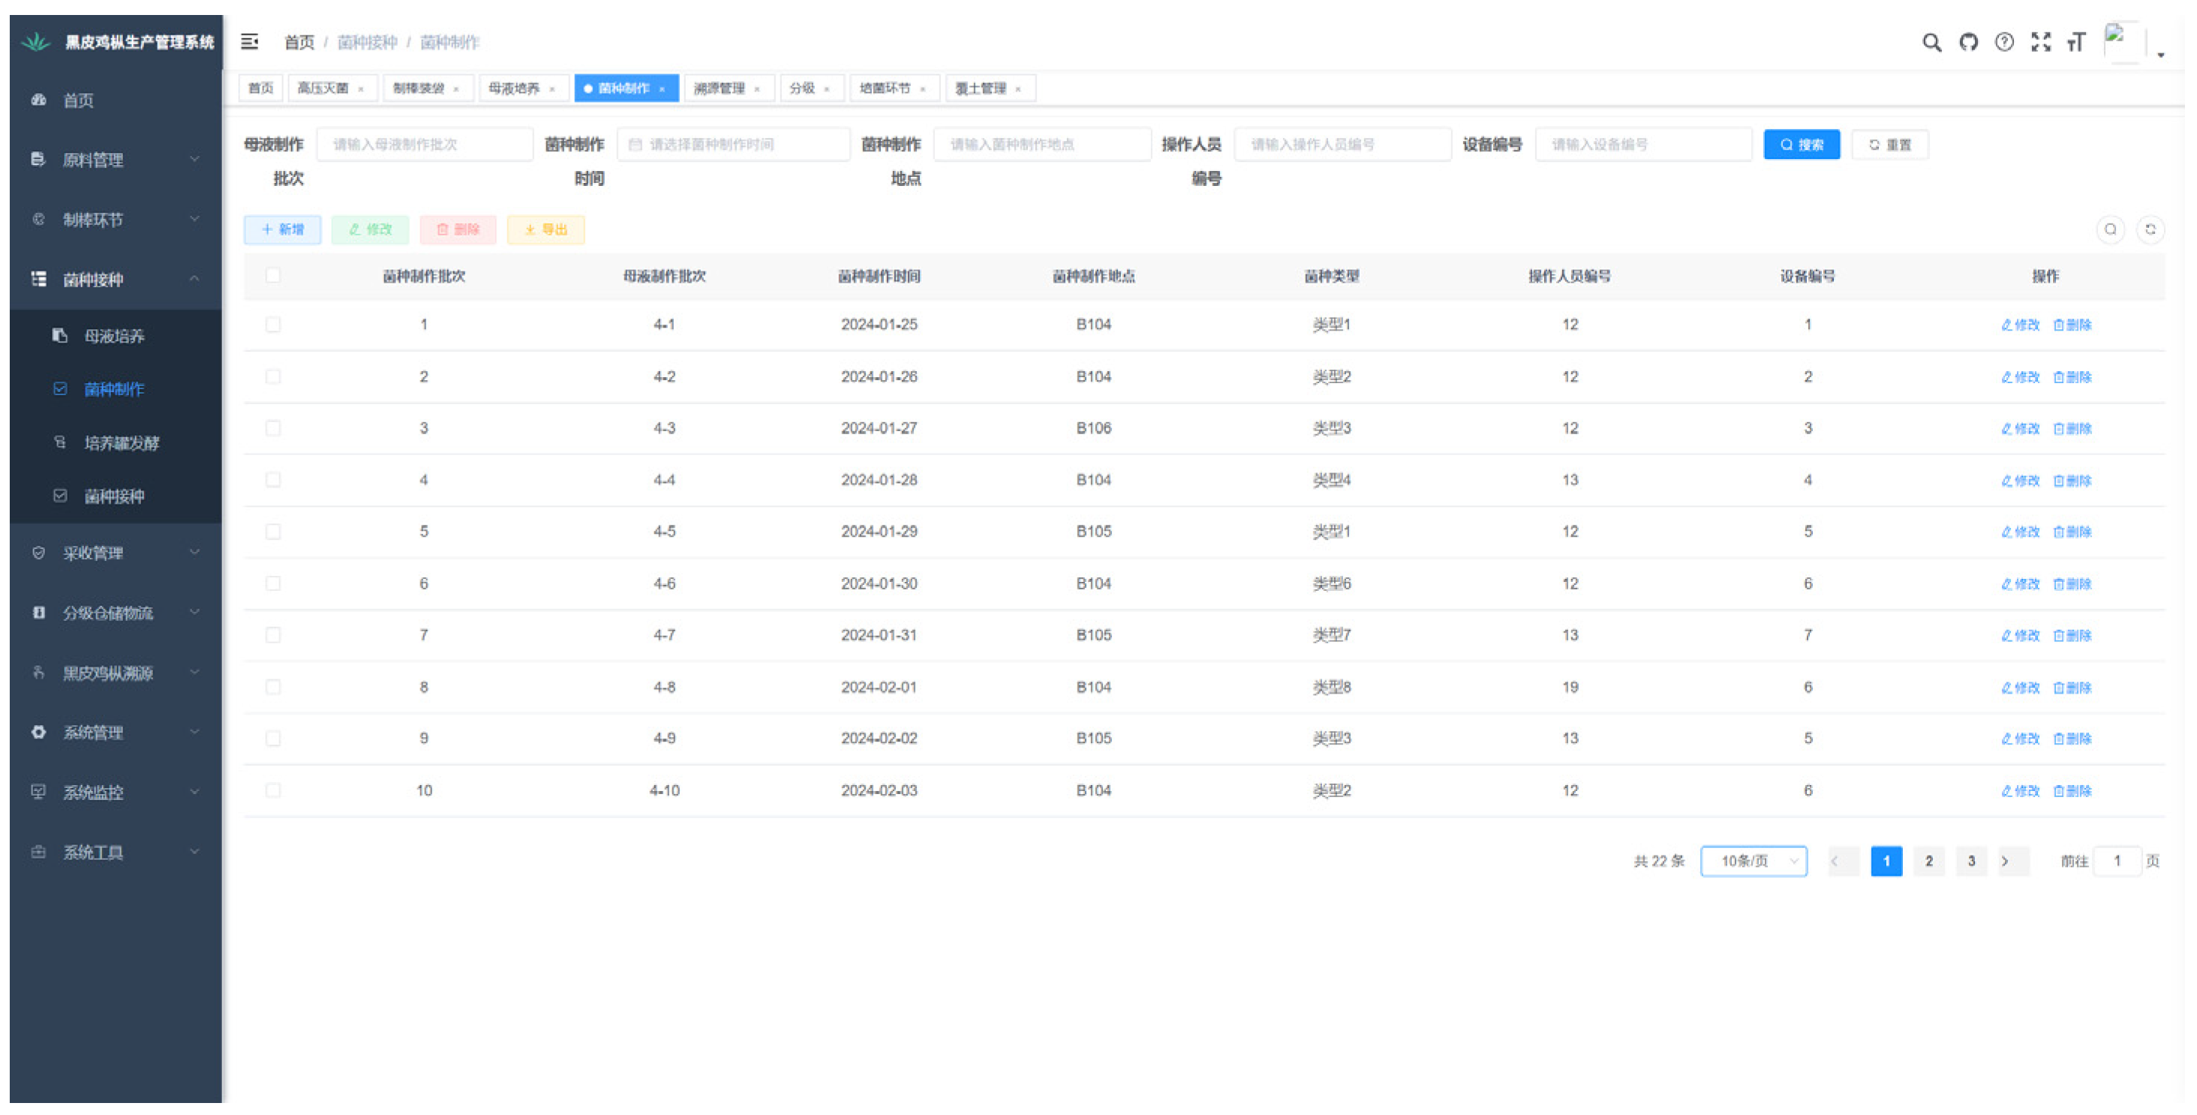Hide the search bar via round magnifier icon
This screenshot has width=2197, height=1115.
point(2110,229)
